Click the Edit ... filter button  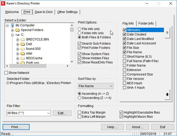[62, 113]
